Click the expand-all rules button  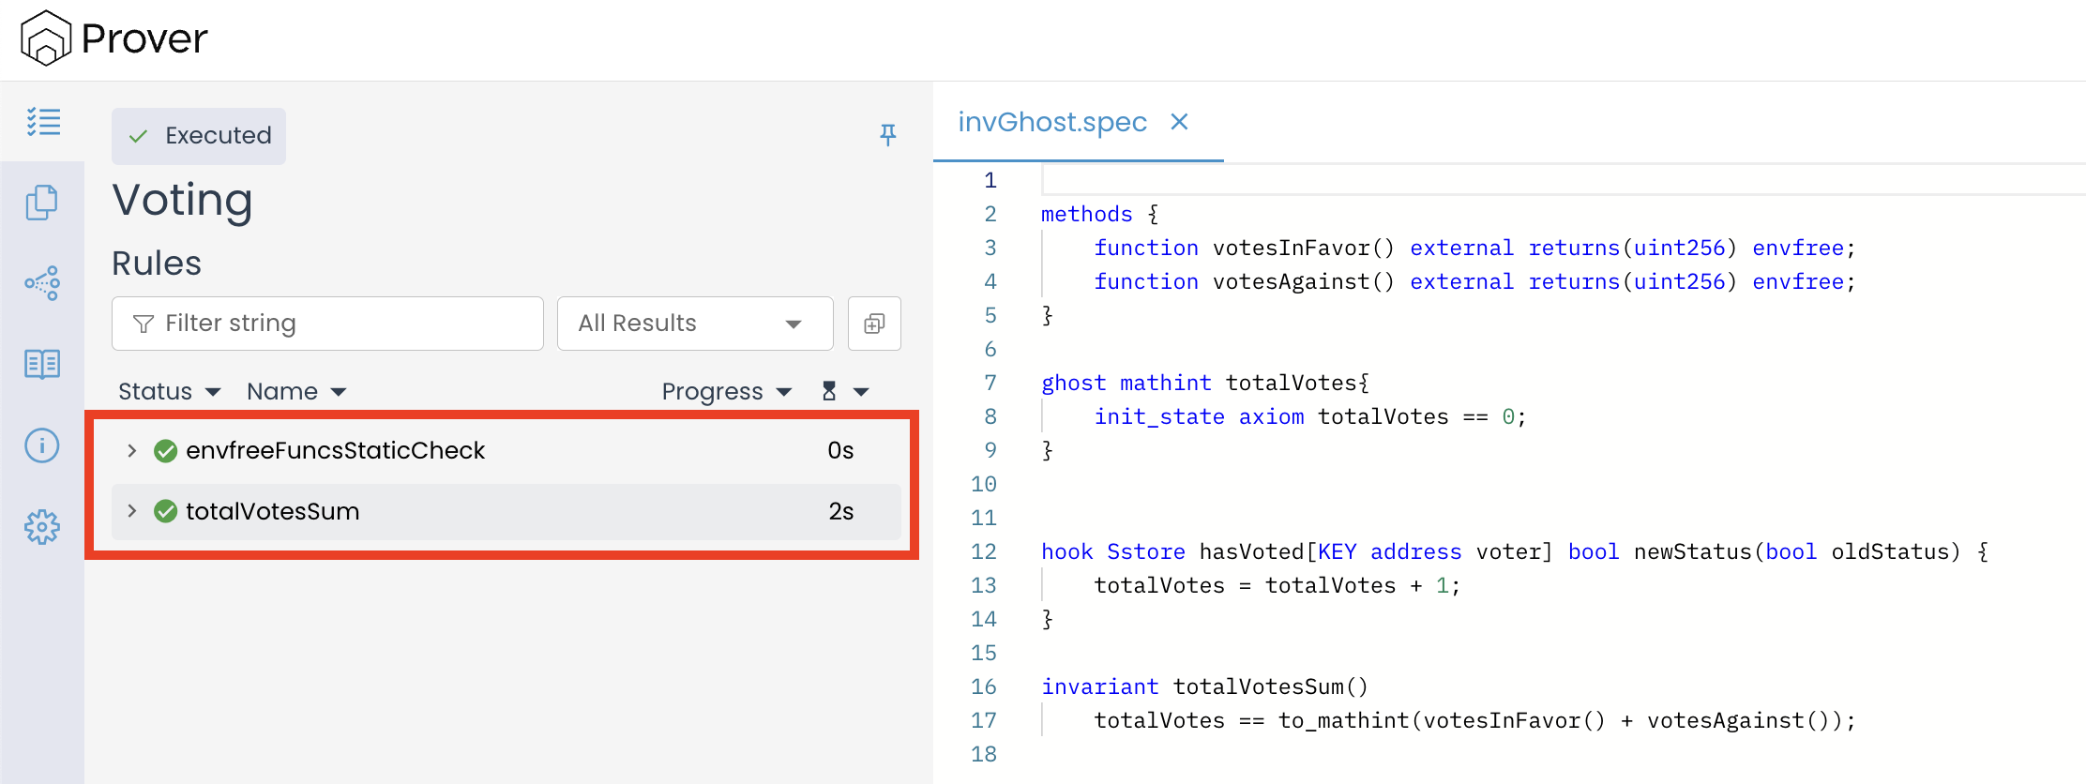click(874, 324)
